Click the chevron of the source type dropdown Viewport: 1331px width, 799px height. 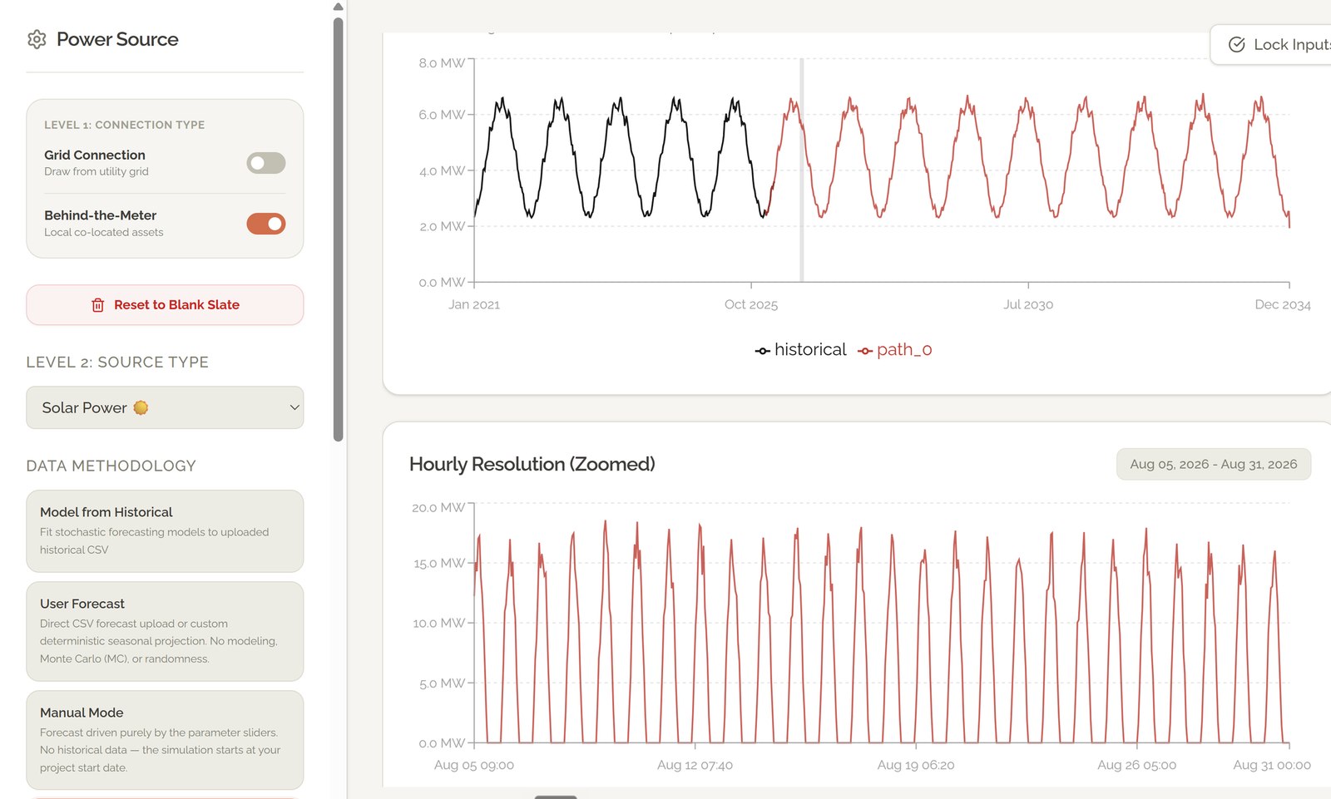coord(294,407)
